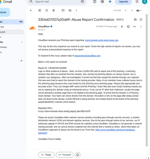Click the search magnifier icon
The image size is (150, 159).
tap(31, 2)
